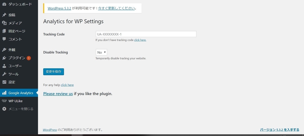Image resolution: width=304 pixels, height=136 pixels.
Task: Click the 'For any help' click here link
Action: [67, 85]
